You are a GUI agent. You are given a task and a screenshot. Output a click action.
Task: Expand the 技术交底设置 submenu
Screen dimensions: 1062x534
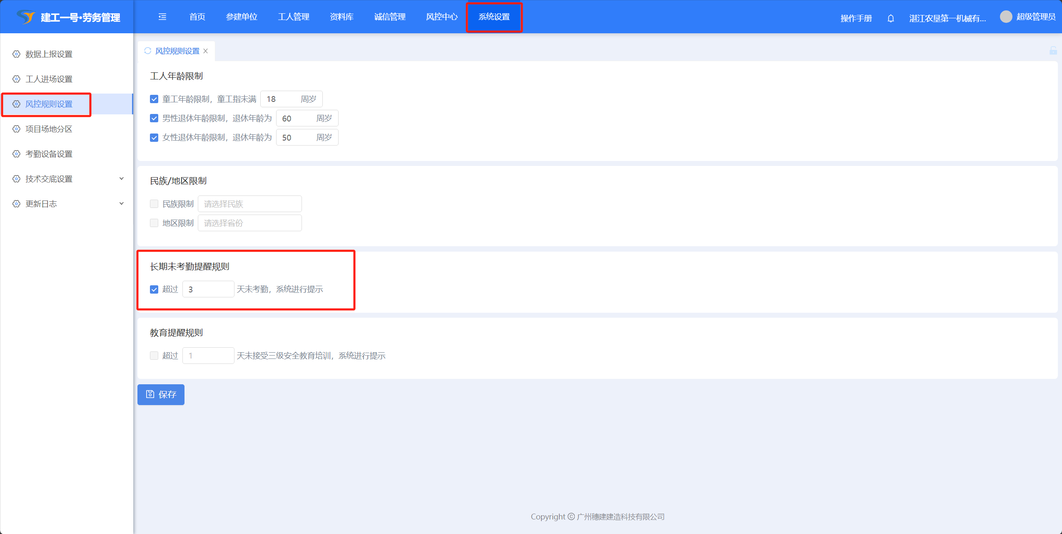pos(122,179)
